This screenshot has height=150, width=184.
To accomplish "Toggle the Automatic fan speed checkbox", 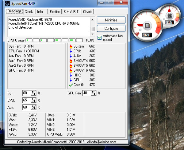I will point(99,37).
